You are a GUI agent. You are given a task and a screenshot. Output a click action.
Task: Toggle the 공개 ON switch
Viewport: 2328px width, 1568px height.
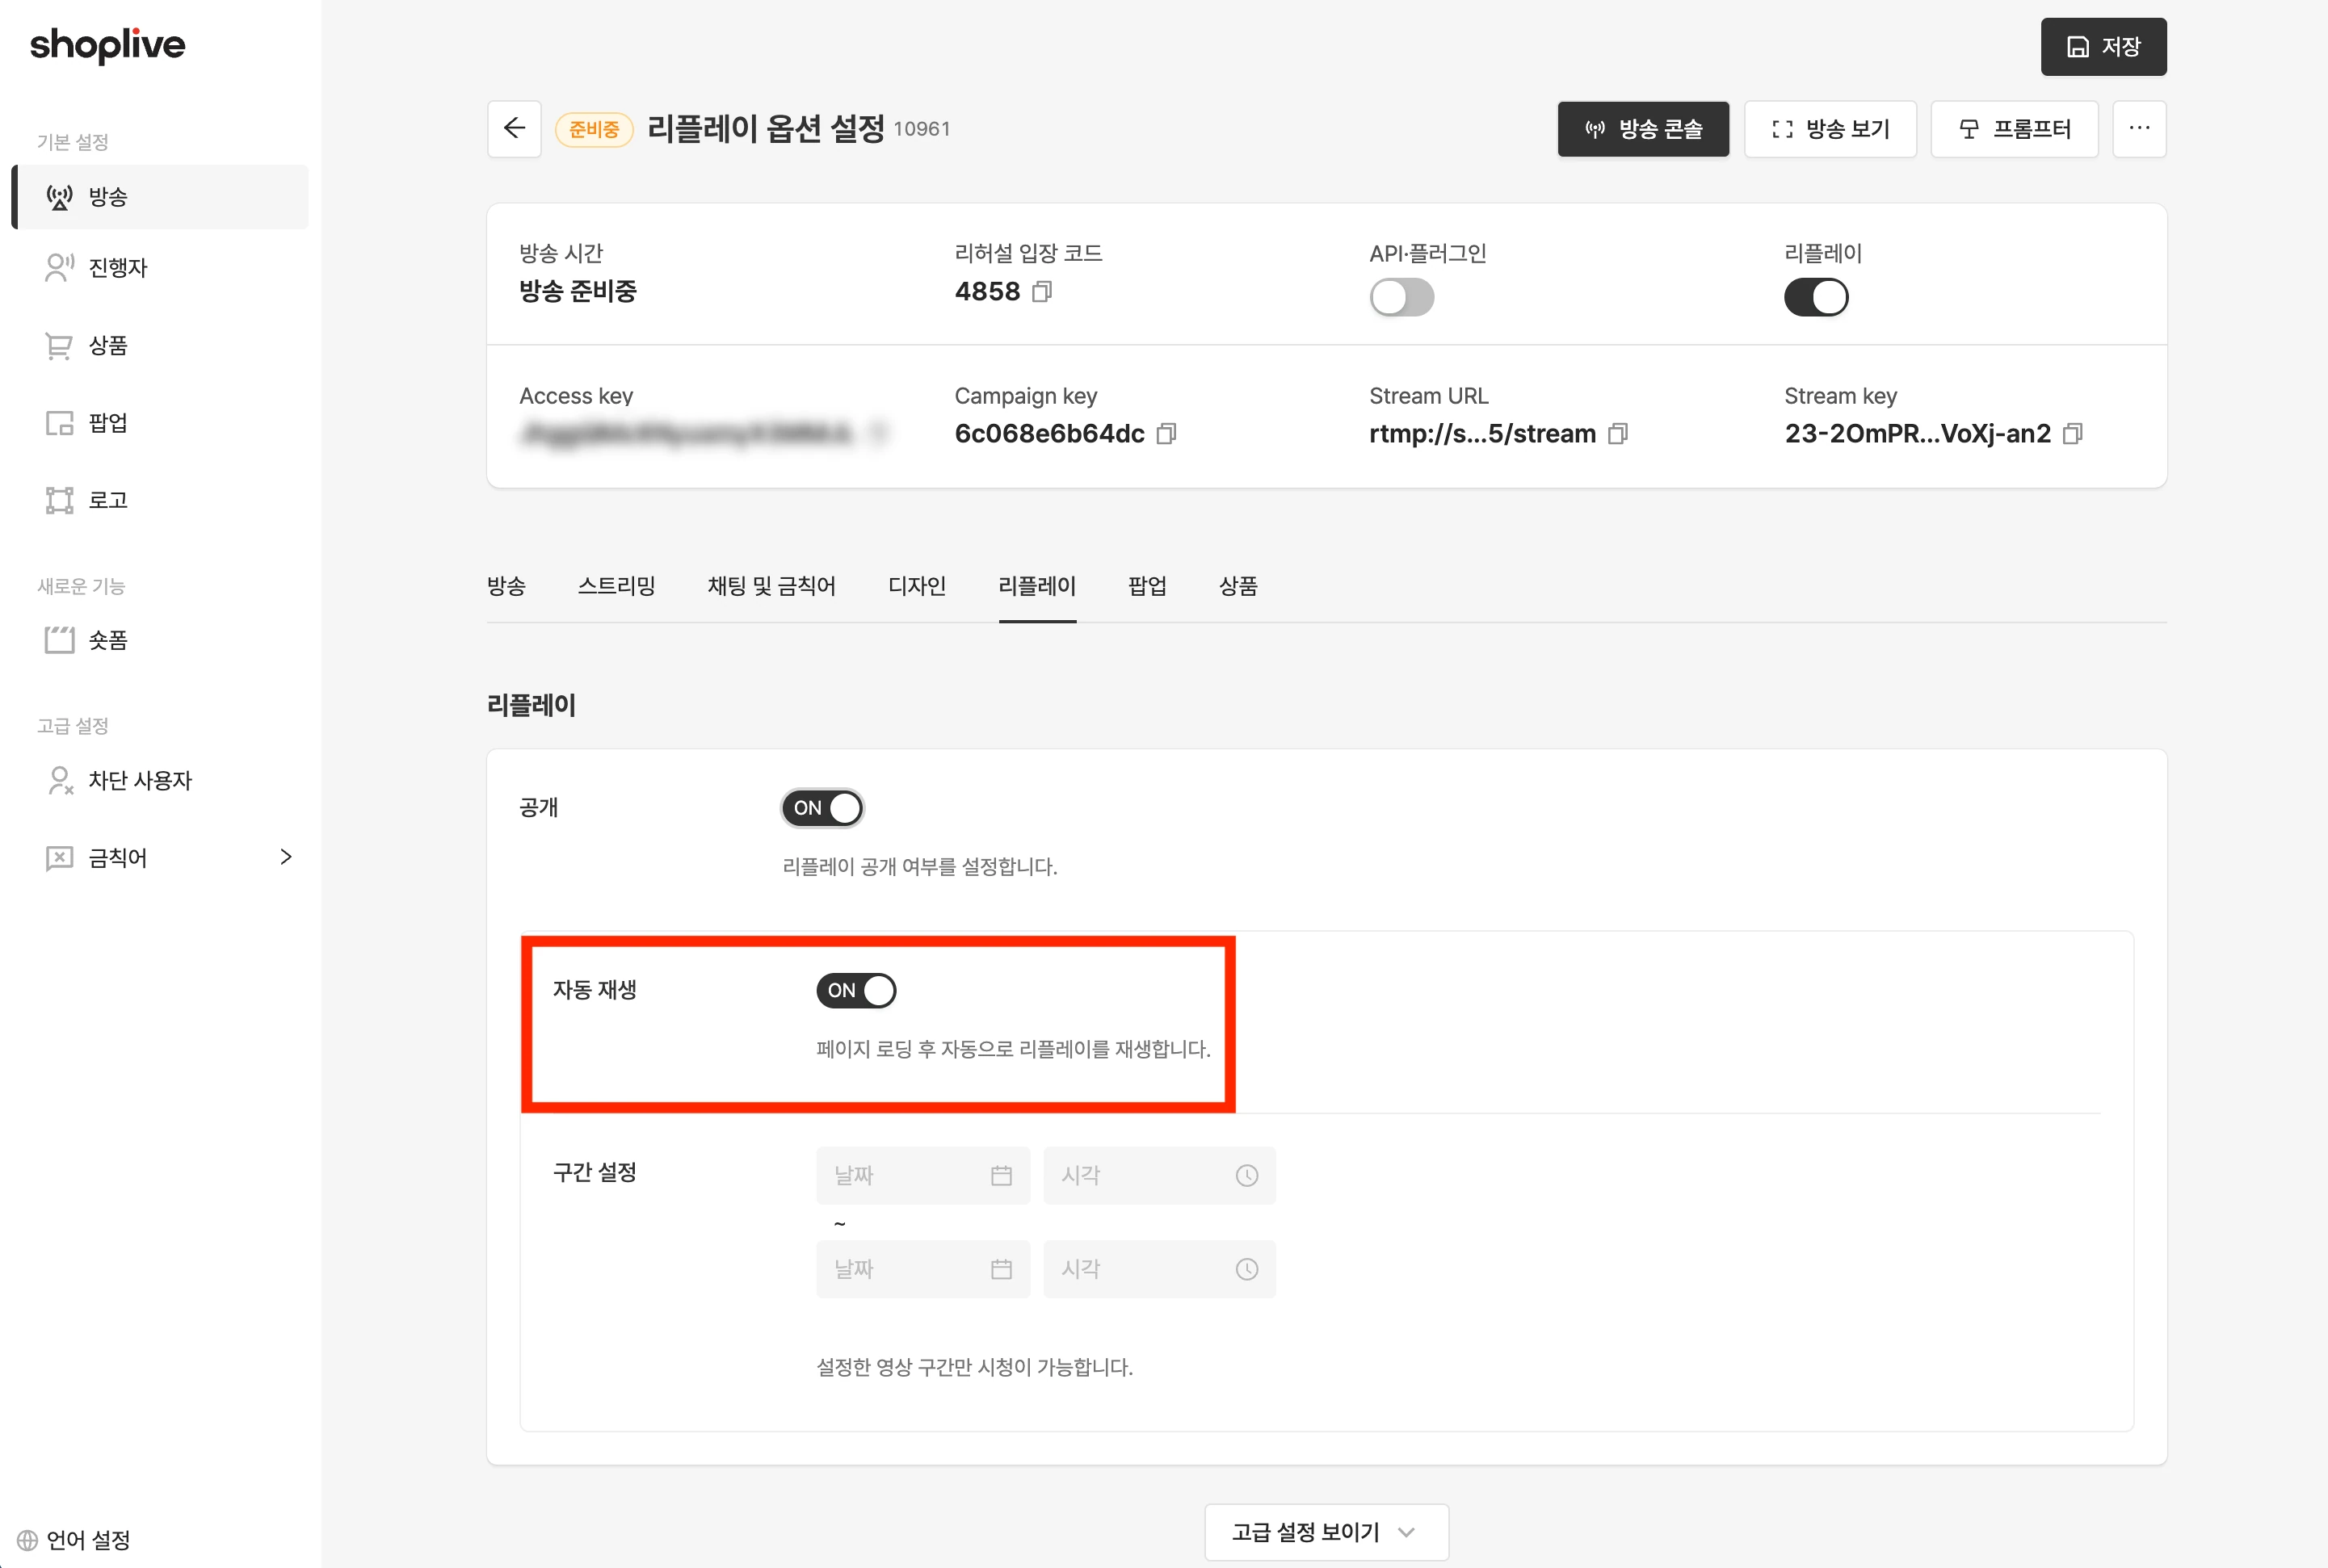[822, 808]
